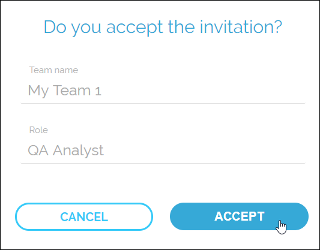Click the underline below QA Analyst

(163, 163)
